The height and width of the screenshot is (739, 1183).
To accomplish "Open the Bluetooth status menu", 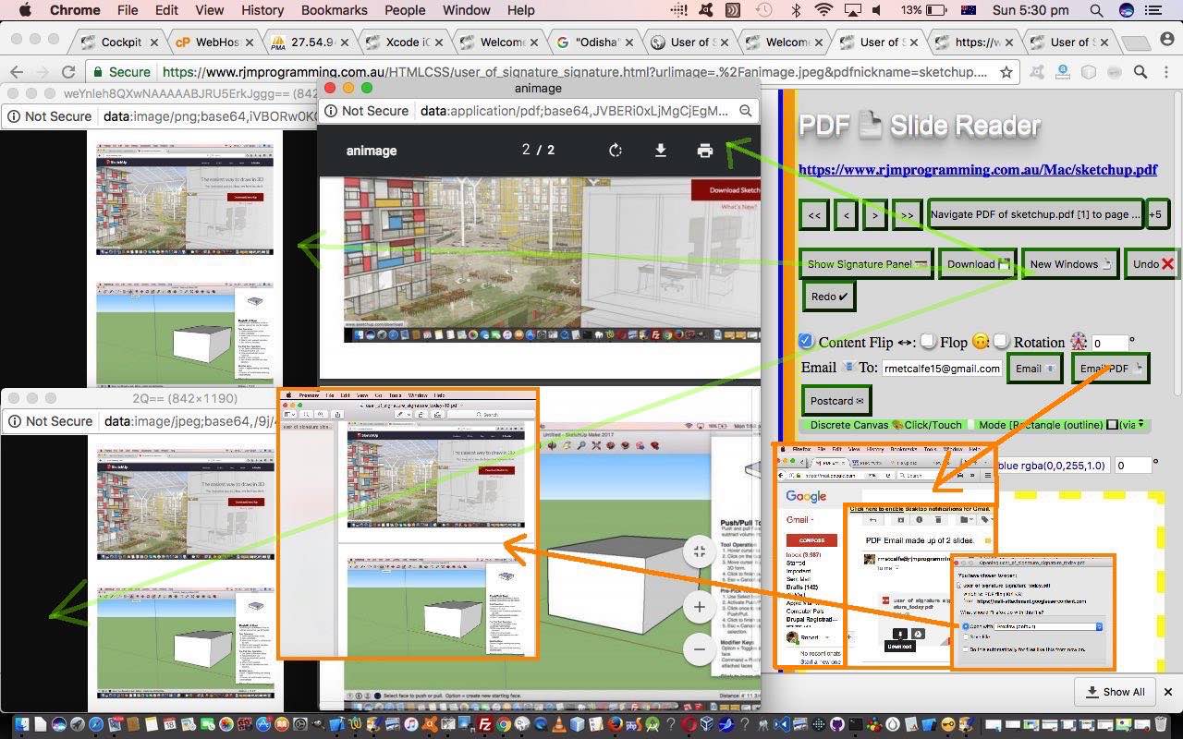I will point(795,10).
